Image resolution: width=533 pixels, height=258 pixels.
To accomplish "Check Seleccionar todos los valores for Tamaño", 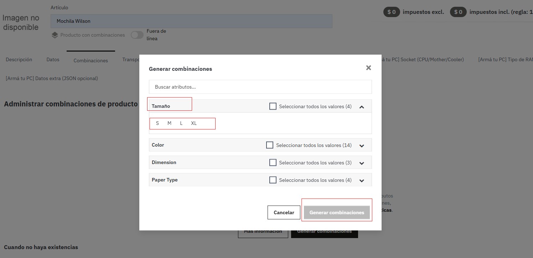I will (x=273, y=106).
